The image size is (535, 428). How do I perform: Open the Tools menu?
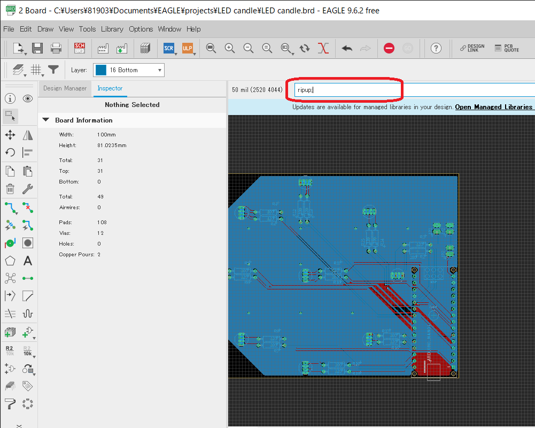[87, 29]
